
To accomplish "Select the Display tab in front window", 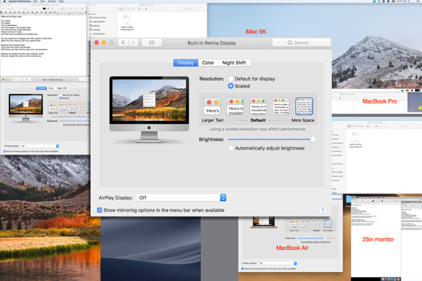I will pos(185,63).
